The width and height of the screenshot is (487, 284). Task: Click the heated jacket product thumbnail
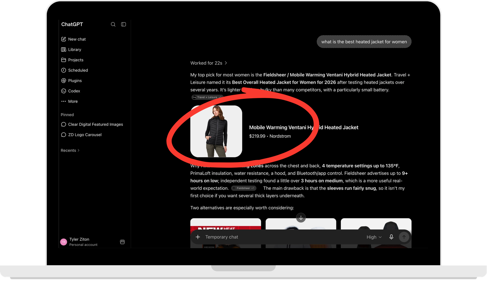point(216,131)
